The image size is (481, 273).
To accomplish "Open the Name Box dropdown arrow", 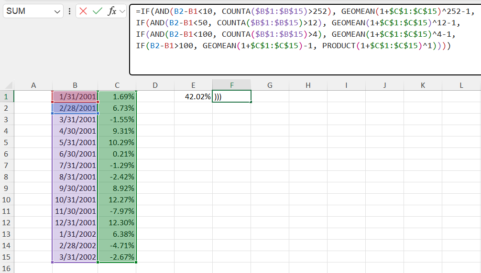I will (57, 11).
